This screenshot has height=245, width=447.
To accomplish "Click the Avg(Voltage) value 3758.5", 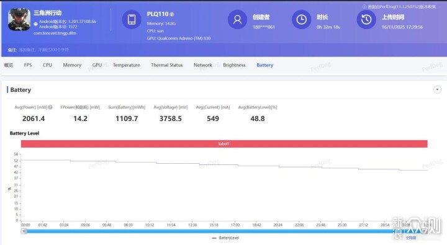I will (171, 118).
